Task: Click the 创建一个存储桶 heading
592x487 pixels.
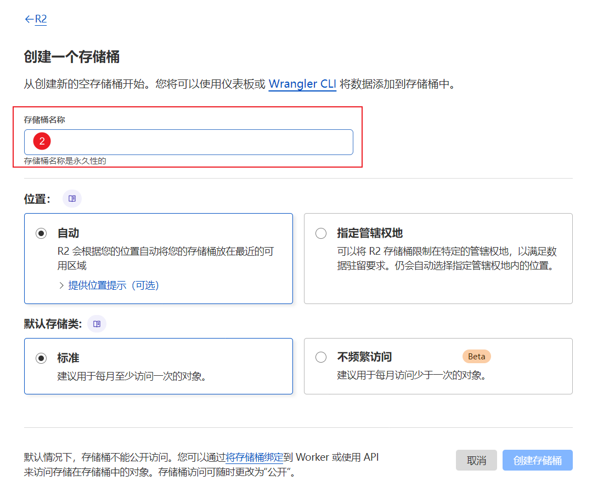Action: (x=72, y=57)
